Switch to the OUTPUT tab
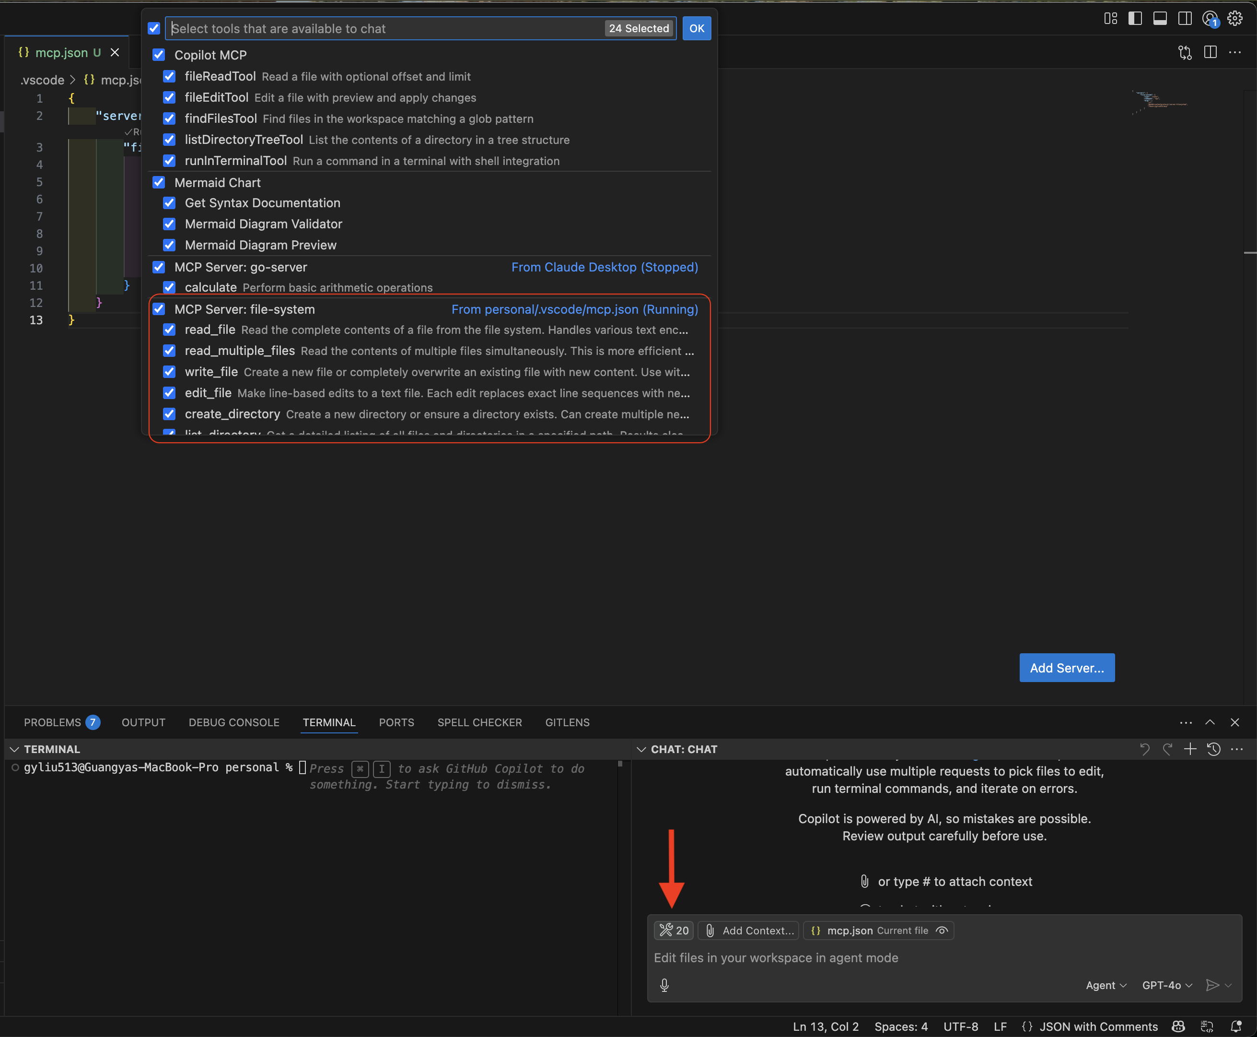The width and height of the screenshot is (1257, 1037). click(x=143, y=722)
